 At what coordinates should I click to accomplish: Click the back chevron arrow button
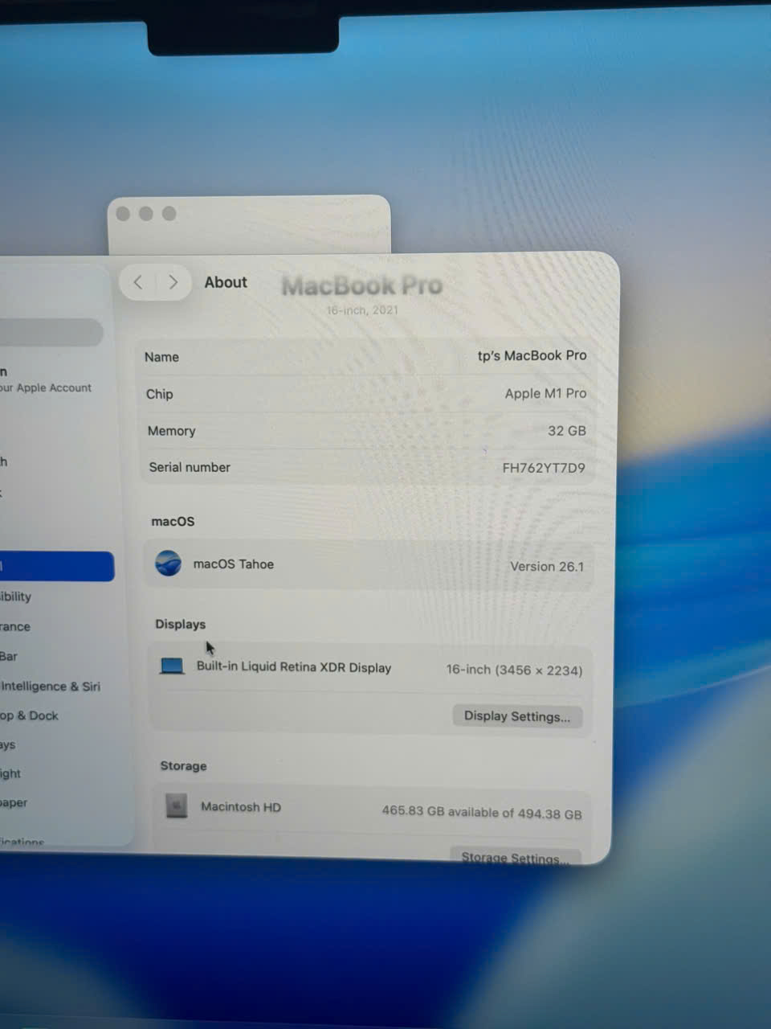click(138, 282)
